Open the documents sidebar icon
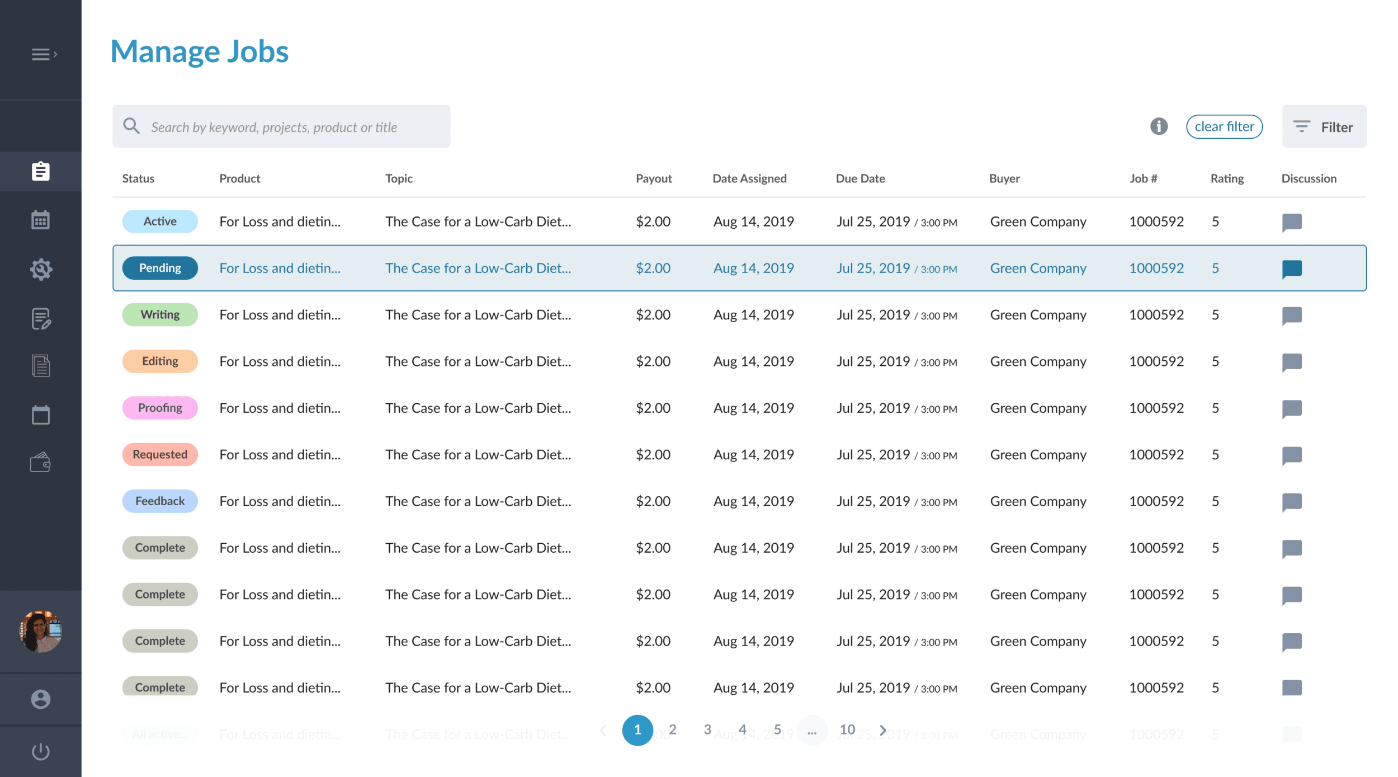This screenshot has width=1398, height=777. pyautogui.click(x=40, y=366)
